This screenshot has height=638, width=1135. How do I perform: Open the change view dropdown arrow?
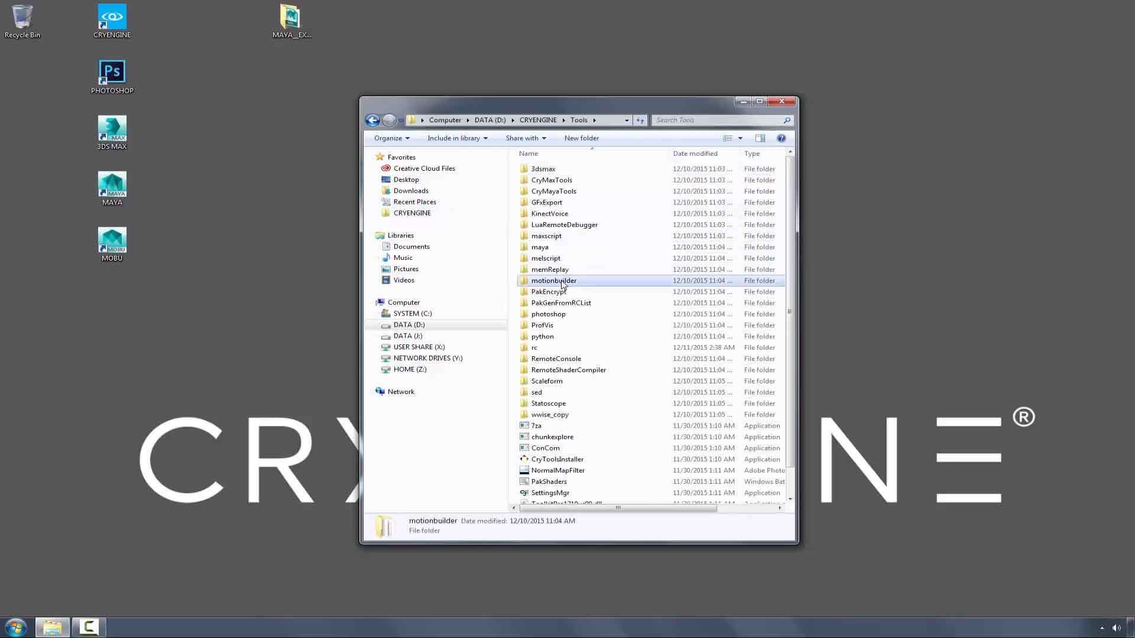[x=740, y=138]
